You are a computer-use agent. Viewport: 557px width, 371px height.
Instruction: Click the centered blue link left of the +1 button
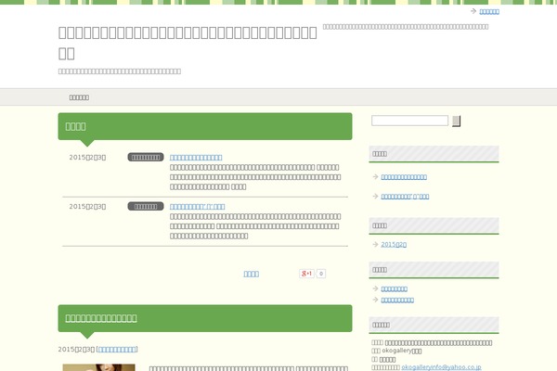pos(252,274)
